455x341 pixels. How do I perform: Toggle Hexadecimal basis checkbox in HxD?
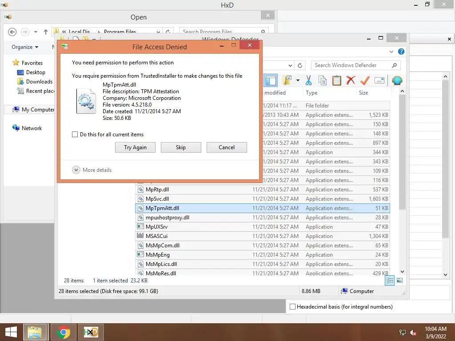point(293,306)
